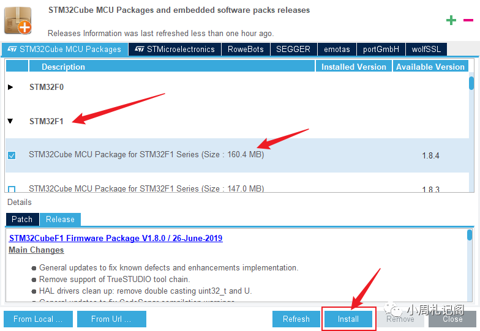Click the details pane vertical scrollbar thumb

(469, 235)
